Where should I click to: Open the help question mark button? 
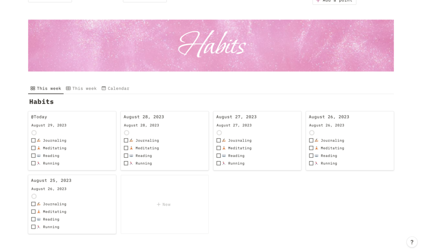pyautogui.click(x=412, y=242)
